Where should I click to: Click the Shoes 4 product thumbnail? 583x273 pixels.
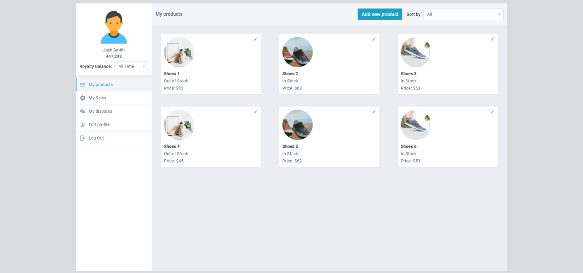tap(179, 125)
